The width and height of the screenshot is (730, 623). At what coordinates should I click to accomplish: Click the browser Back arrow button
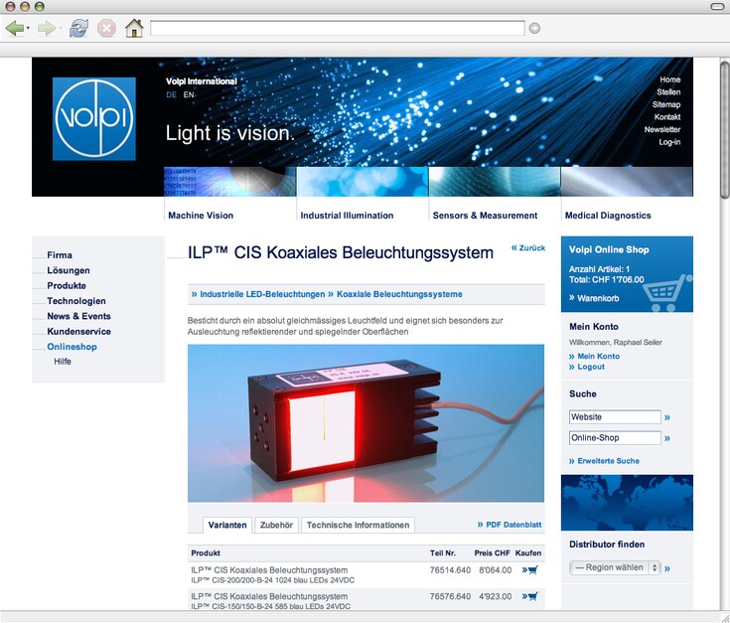click(x=15, y=29)
